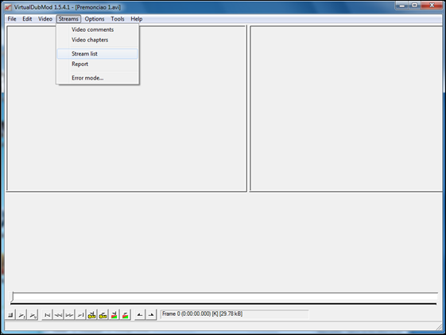This screenshot has width=446, height=335.
Task: Step forward one frame
Action: pyautogui.click(x=69, y=315)
